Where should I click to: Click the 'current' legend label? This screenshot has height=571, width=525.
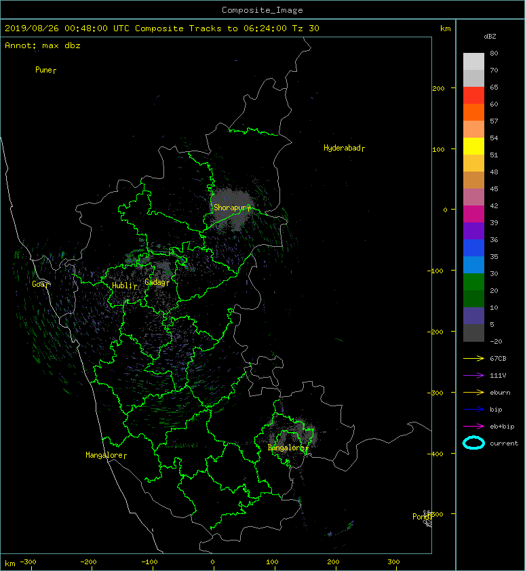click(504, 444)
